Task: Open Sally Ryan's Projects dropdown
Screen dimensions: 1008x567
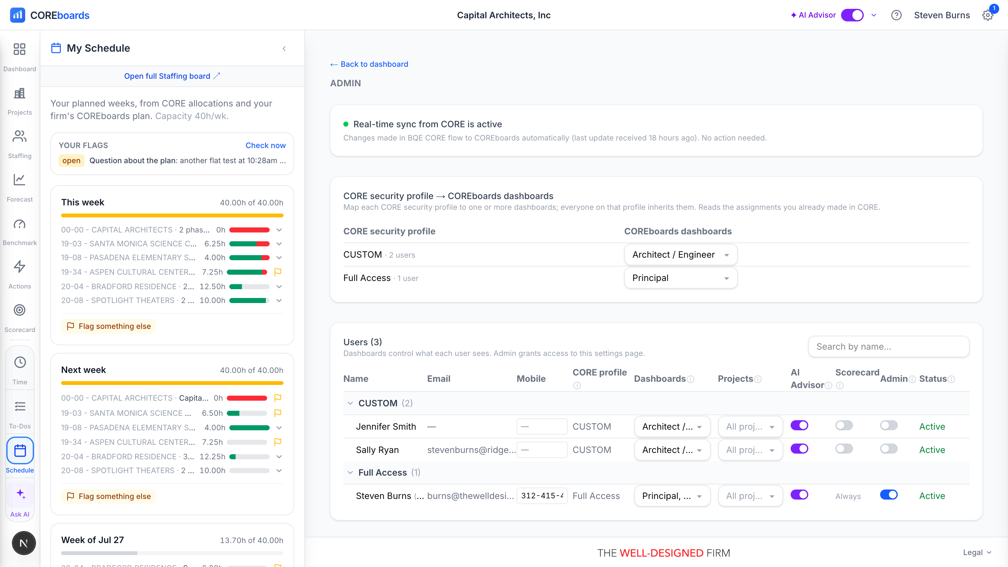Action: point(750,450)
